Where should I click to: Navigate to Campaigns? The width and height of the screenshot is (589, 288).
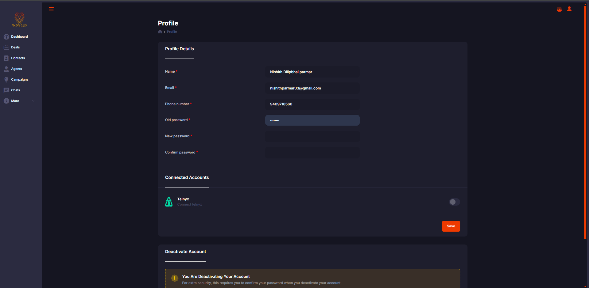pos(20,80)
